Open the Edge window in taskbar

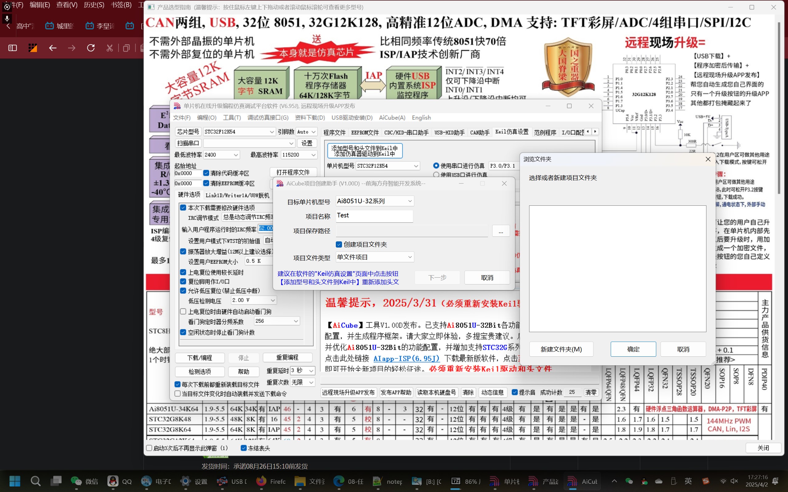(348, 481)
